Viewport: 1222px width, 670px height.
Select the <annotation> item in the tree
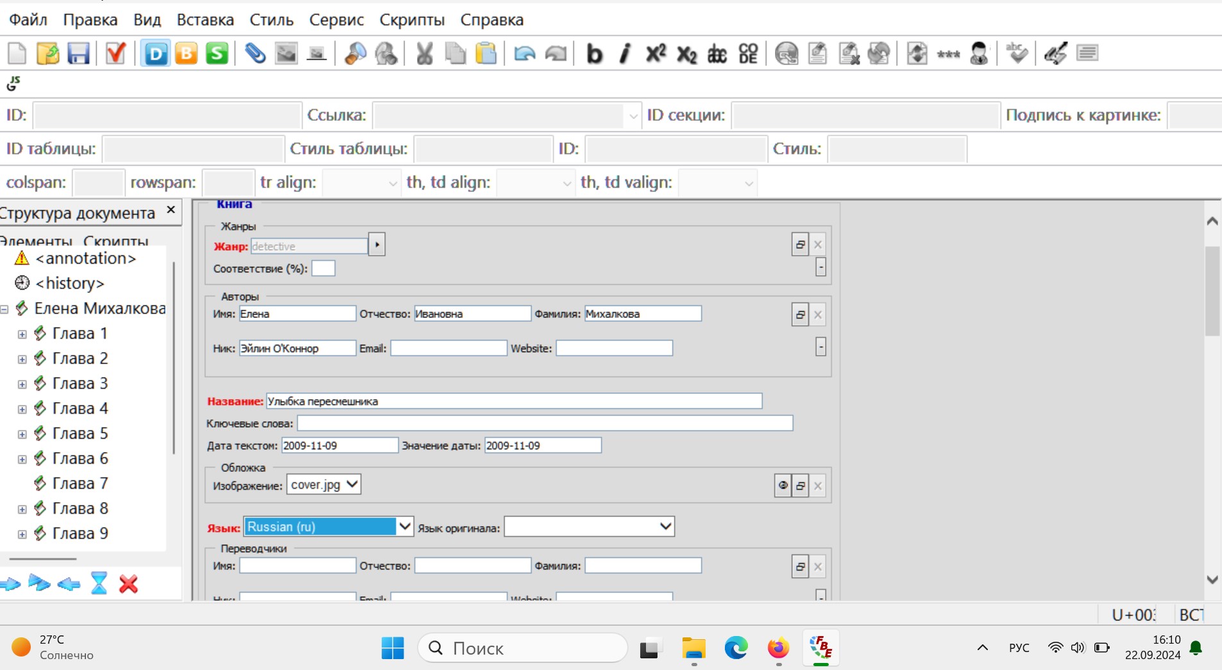[86, 258]
